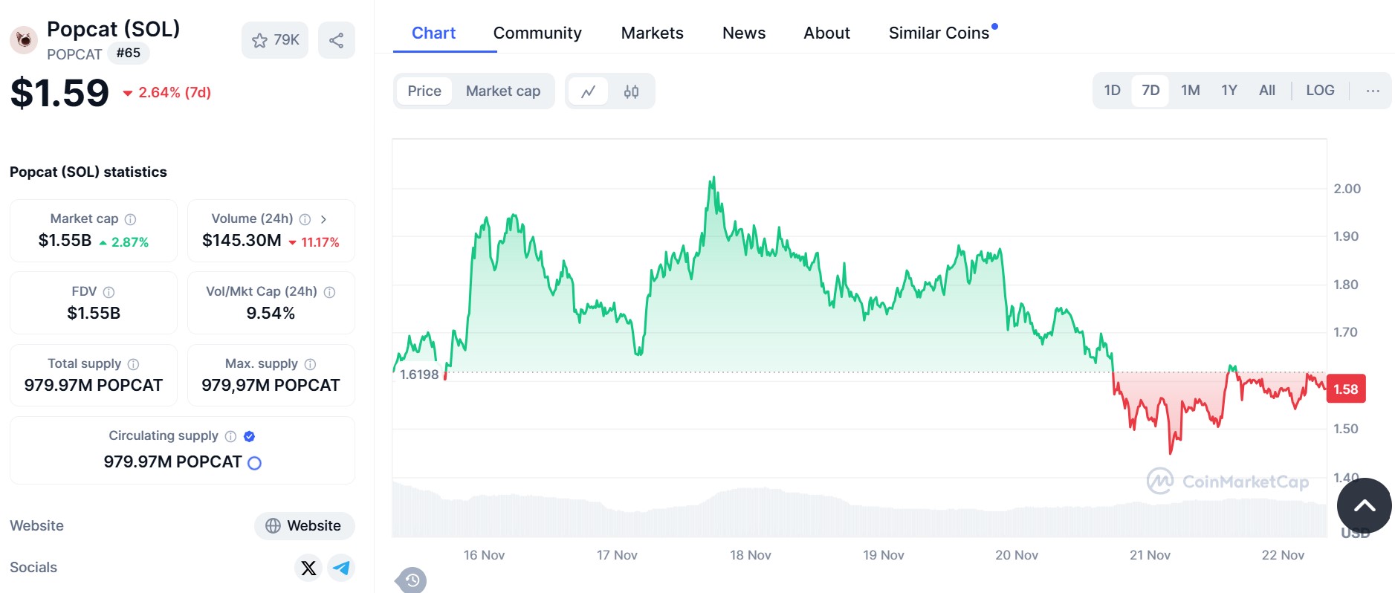
Task: Open the Similar Coins tab
Action: tap(939, 33)
